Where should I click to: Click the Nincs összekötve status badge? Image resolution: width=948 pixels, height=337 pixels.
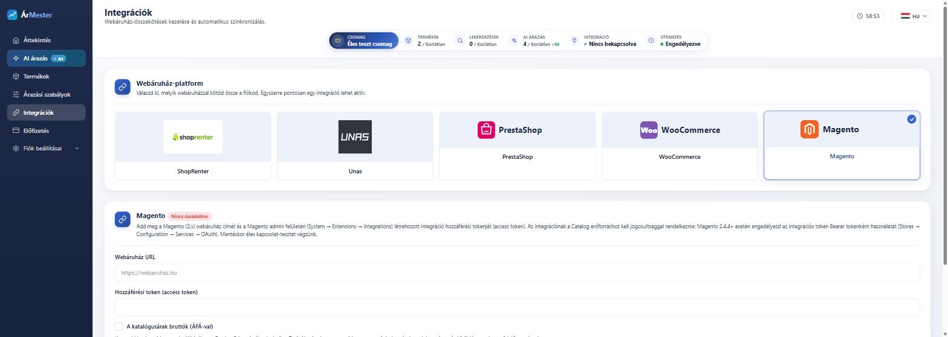pos(190,216)
